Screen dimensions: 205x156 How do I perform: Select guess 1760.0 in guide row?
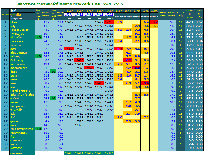(x=99, y=121)
